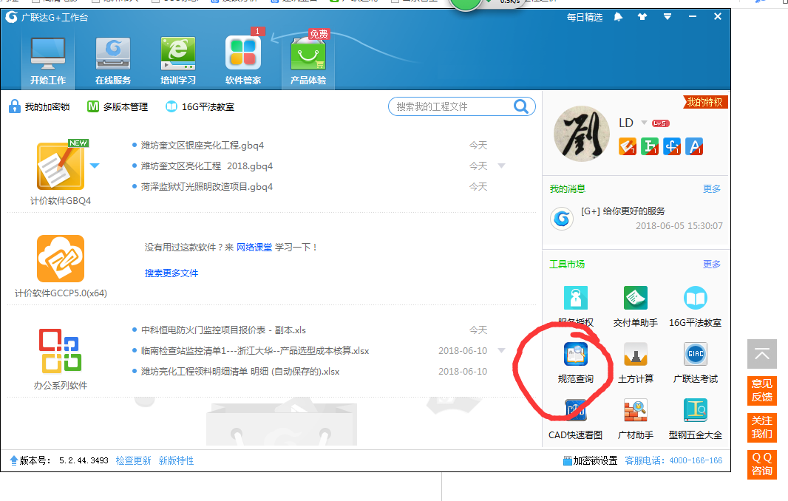Click the 意见反馈 side button
Screen dimensions: 788x501
[x=762, y=390]
